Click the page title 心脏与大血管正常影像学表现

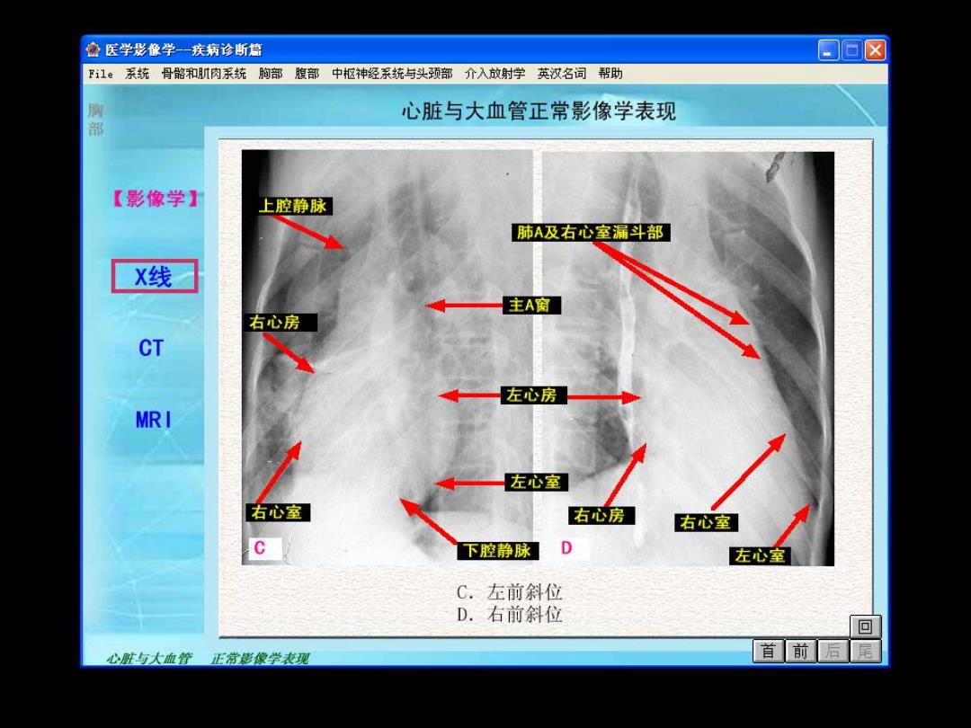(x=539, y=111)
